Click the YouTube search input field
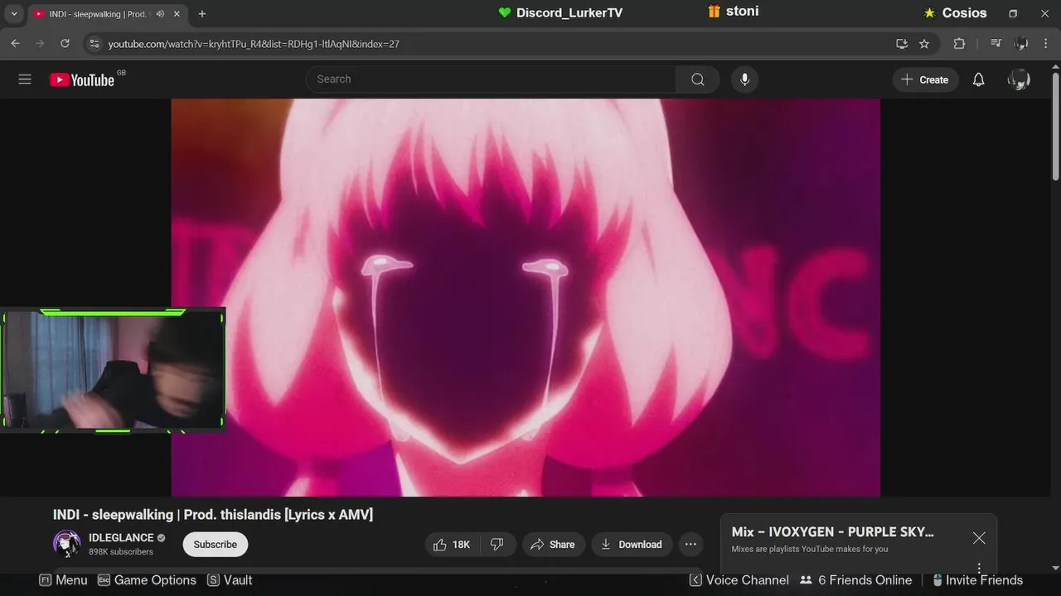1061x596 pixels. (x=491, y=79)
